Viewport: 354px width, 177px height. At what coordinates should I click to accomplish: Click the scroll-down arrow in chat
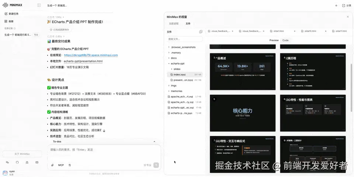(104, 130)
